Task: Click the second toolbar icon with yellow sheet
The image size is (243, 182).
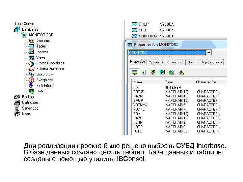Action: (143, 72)
